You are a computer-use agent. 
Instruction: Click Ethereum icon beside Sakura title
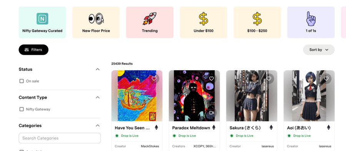click(271, 128)
